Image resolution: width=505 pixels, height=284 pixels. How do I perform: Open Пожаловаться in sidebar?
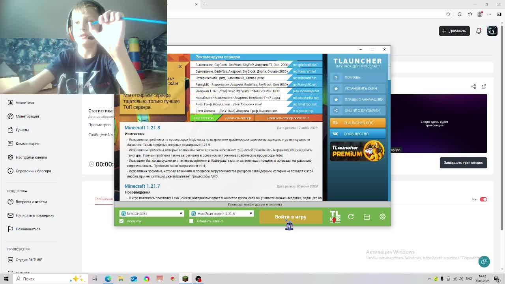(28, 229)
